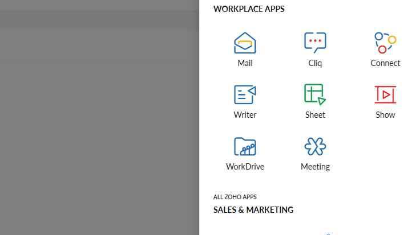Launch the Meeting app icon
Viewport: 416px width, 235px height.
point(315,146)
